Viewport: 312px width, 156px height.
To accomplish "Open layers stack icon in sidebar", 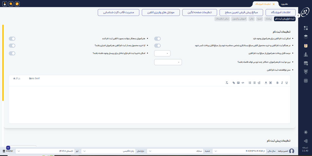I will [x=306, y=37].
